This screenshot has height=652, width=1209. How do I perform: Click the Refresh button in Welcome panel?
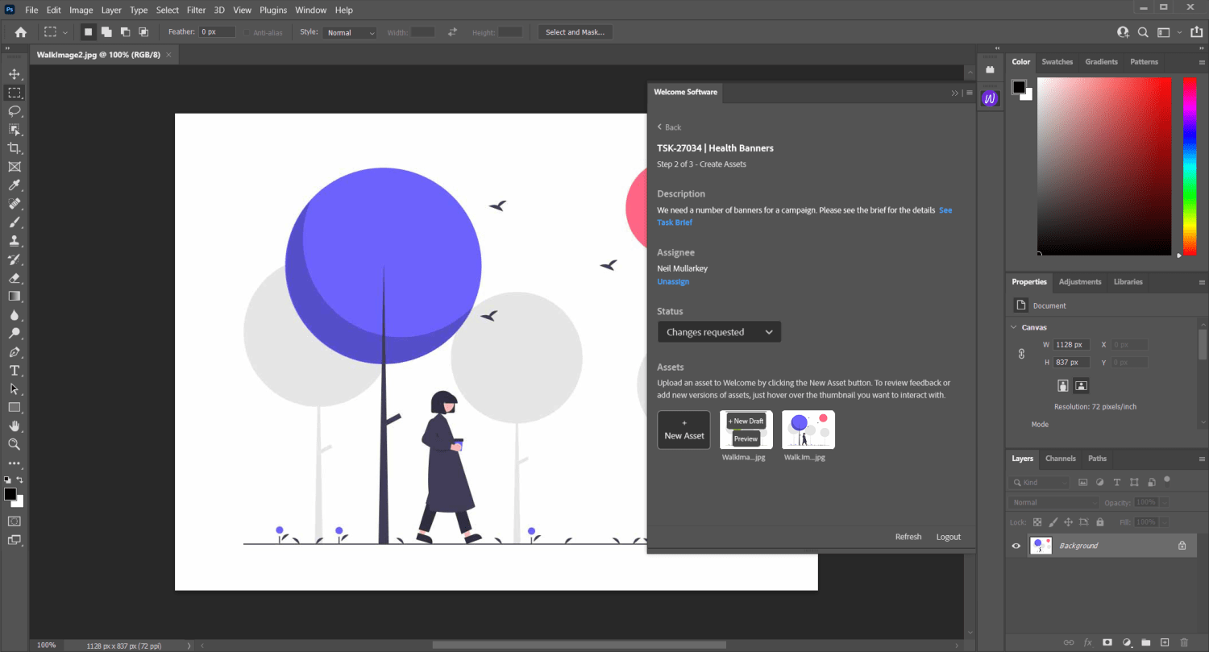(x=908, y=536)
